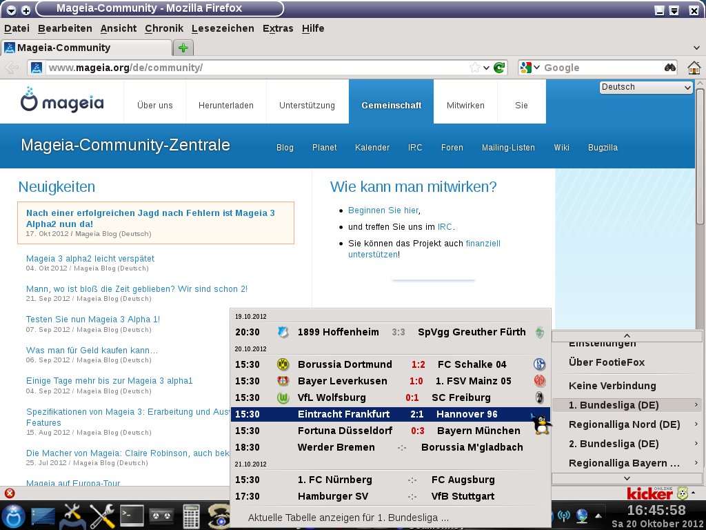706x530 pixels.
Task: Bookmark this page with the star icon
Action: tap(474, 68)
